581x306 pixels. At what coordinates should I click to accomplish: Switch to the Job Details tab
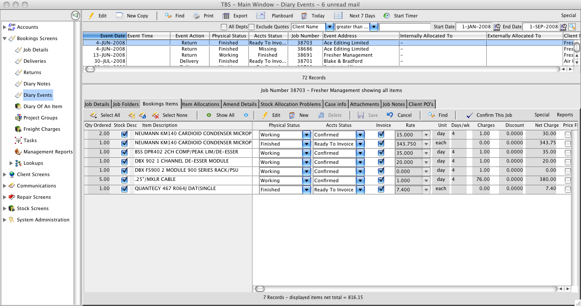97,104
